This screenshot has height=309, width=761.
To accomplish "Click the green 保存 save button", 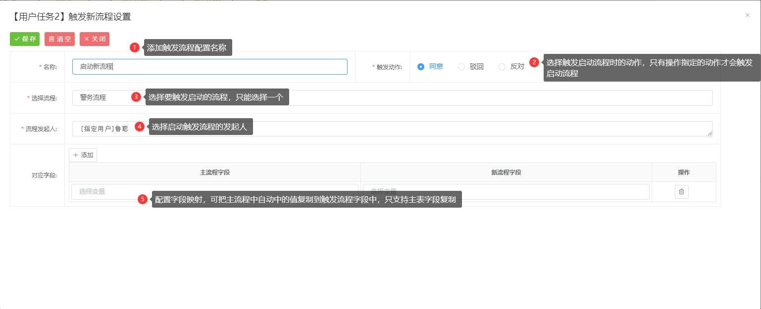I will click(25, 39).
